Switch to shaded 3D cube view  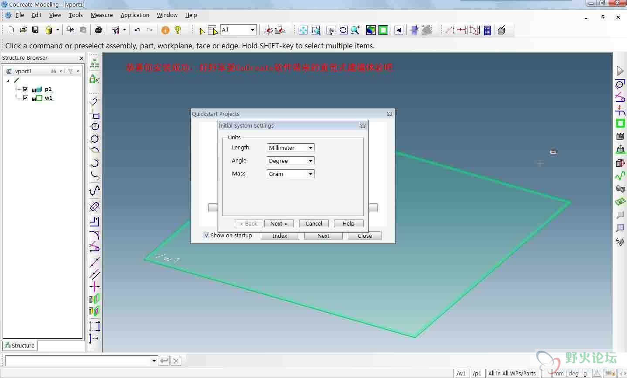pos(371,30)
